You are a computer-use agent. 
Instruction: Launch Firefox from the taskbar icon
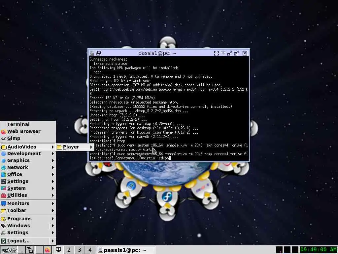[x=48, y=250]
